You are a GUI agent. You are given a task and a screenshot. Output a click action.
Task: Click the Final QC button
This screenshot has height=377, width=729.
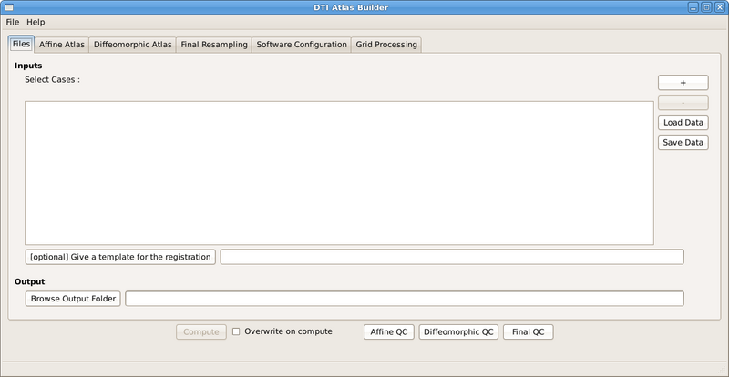[x=528, y=331]
